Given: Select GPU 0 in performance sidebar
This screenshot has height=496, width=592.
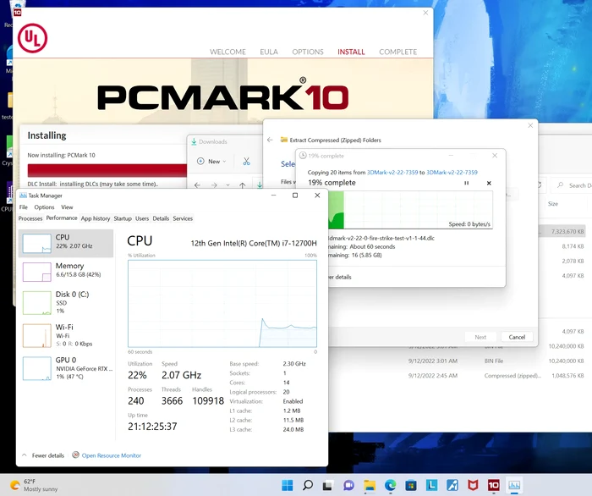Looking at the screenshot, I should tap(66, 368).
